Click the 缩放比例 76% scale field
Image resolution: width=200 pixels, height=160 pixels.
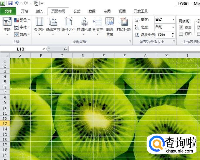(164, 34)
